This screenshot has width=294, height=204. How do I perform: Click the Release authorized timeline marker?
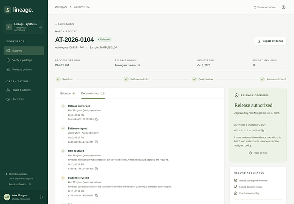click(x=63, y=106)
